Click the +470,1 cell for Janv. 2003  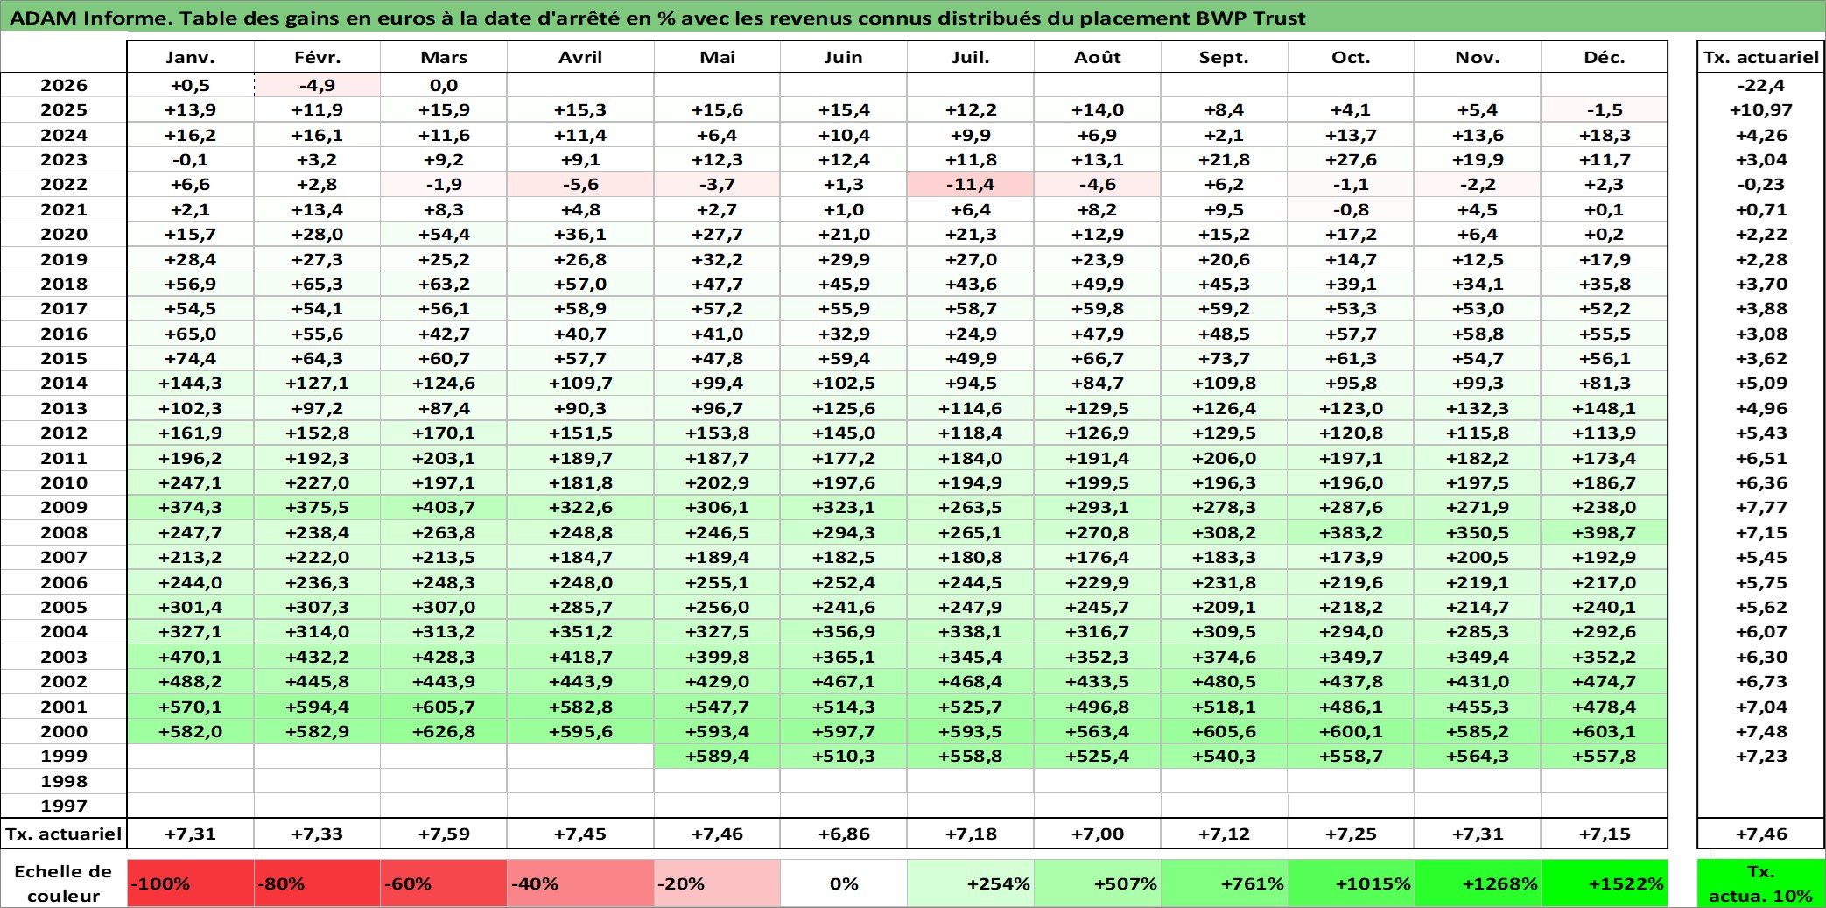pyautogui.click(x=191, y=657)
